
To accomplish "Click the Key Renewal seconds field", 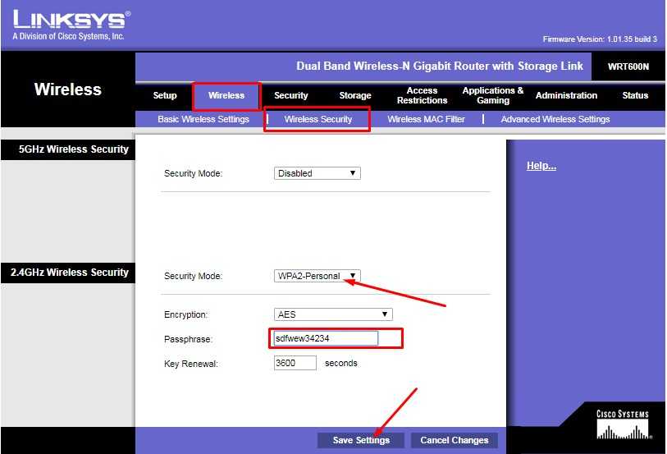I will click(x=295, y=363).
